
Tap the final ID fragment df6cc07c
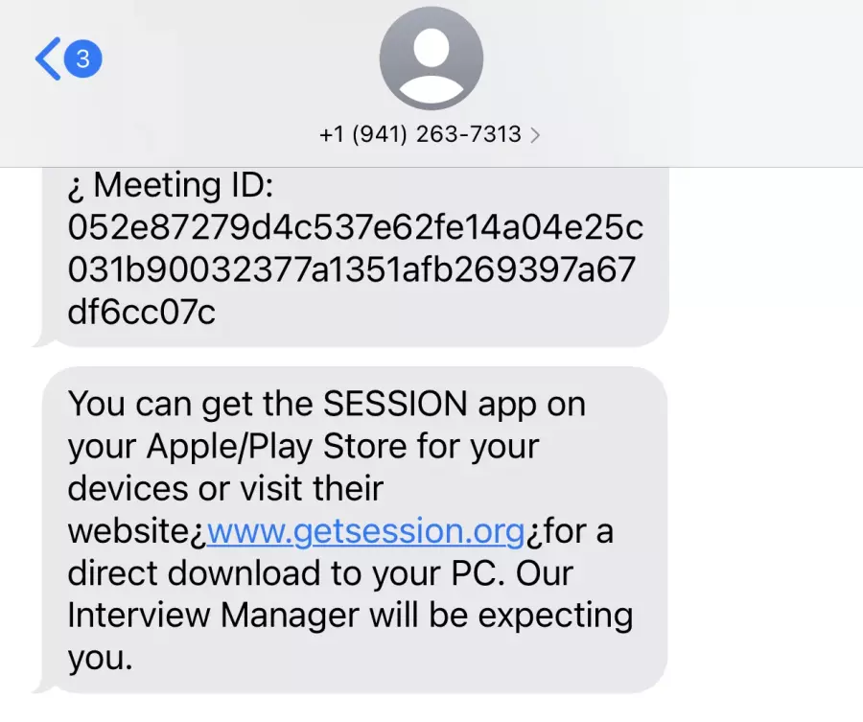tap(142, 312)
